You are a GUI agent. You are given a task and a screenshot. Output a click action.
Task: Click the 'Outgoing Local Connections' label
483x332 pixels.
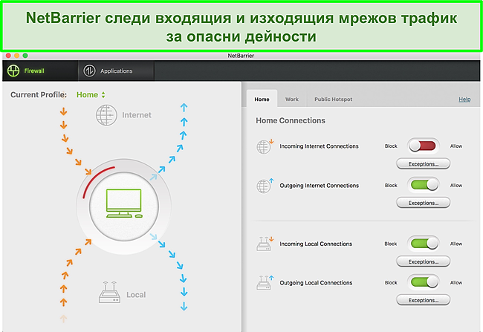[316, 283]
